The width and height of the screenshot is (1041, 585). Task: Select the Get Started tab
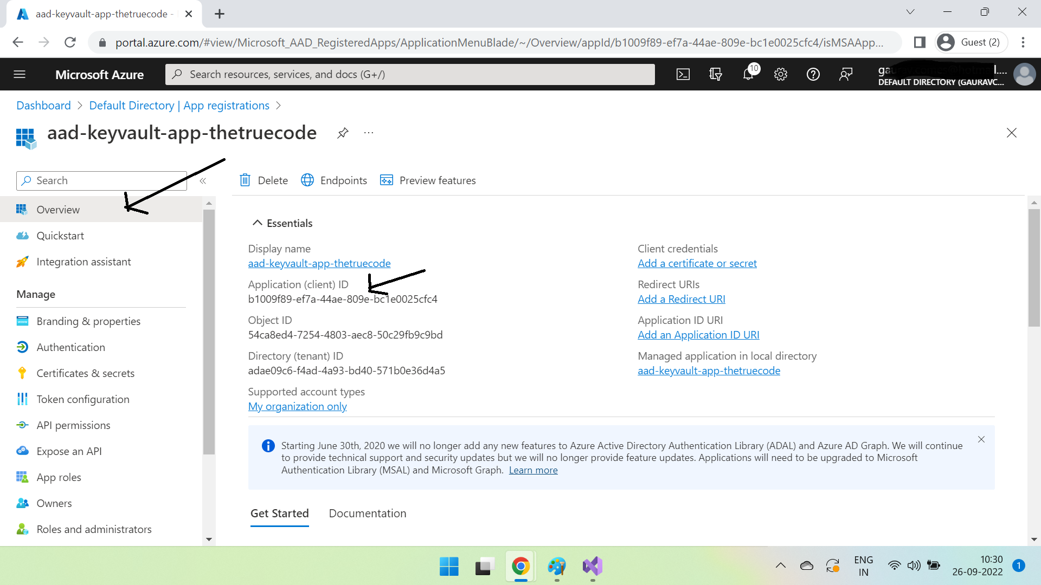(x=280, y=513)
